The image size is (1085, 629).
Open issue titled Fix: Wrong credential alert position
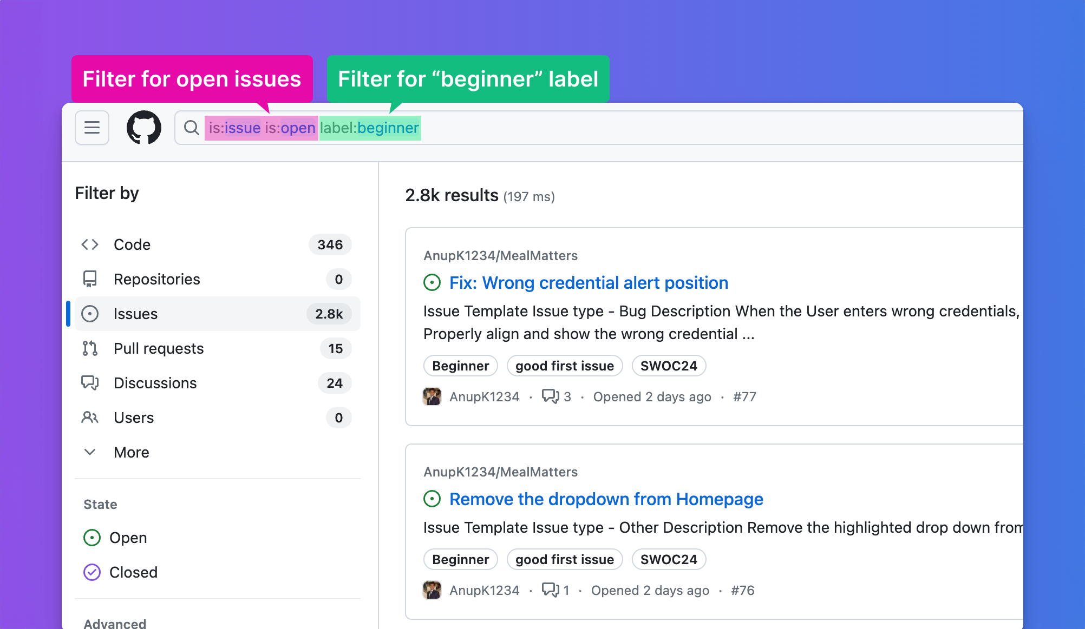coord(589,282)
